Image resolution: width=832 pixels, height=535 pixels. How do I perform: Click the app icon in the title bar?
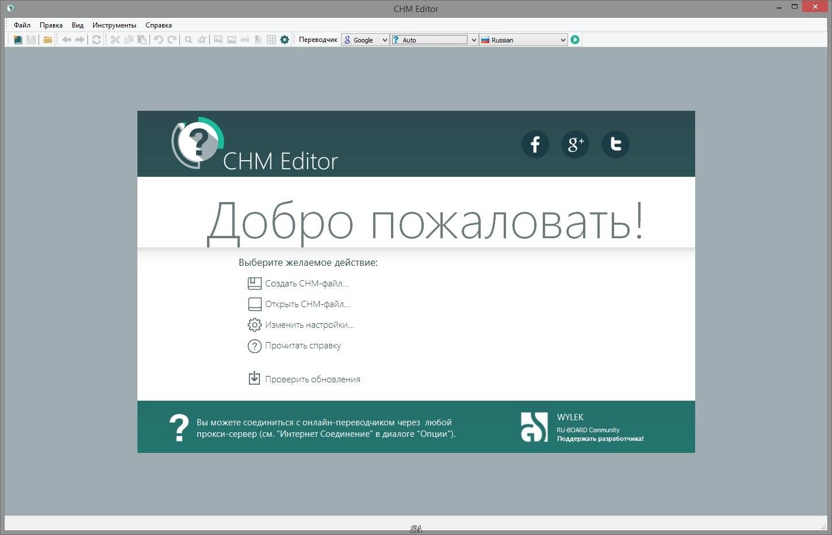coord(10,9)
